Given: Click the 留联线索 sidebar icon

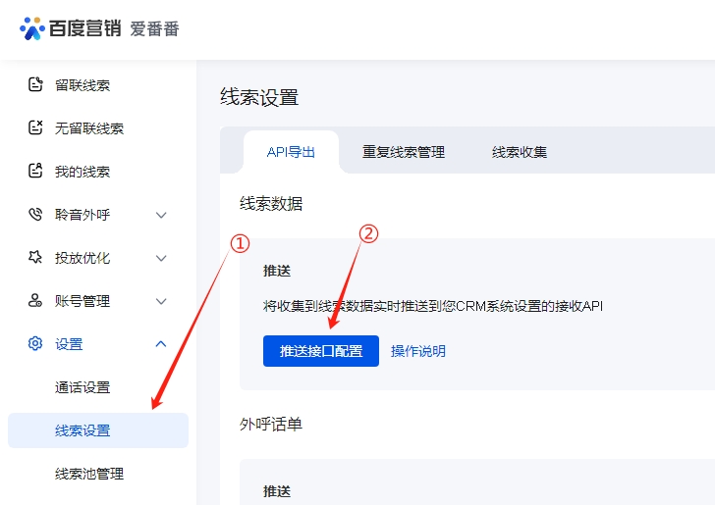Looking at the screenshot, I should tap(35, 85).
